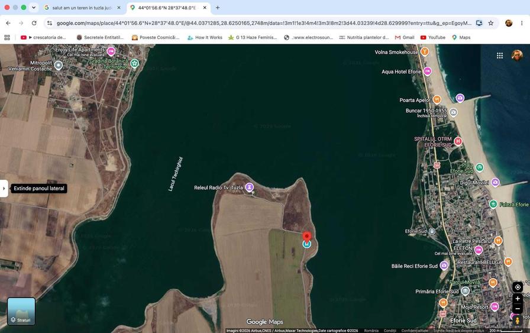This screenshot has height=333, width=530.
Task: Open the Releul Radio Tv Tuzla marker
Action: (250, 187)
